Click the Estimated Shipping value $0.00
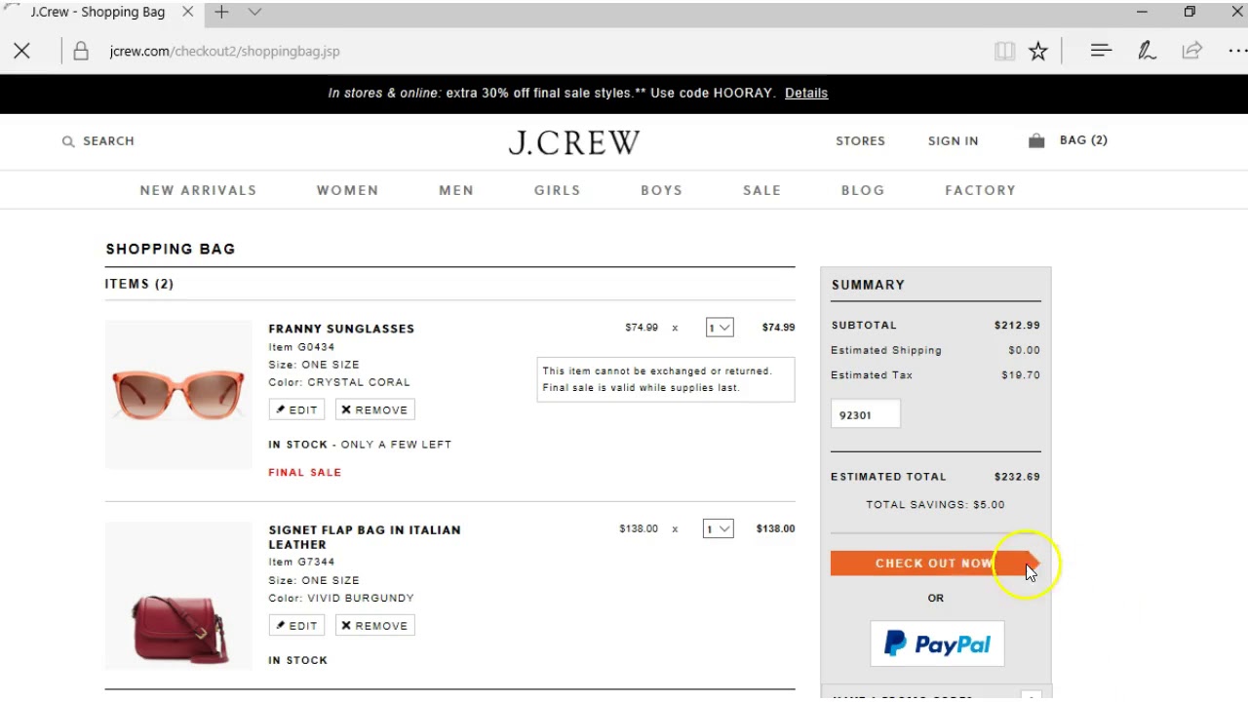 (1024, 350)
